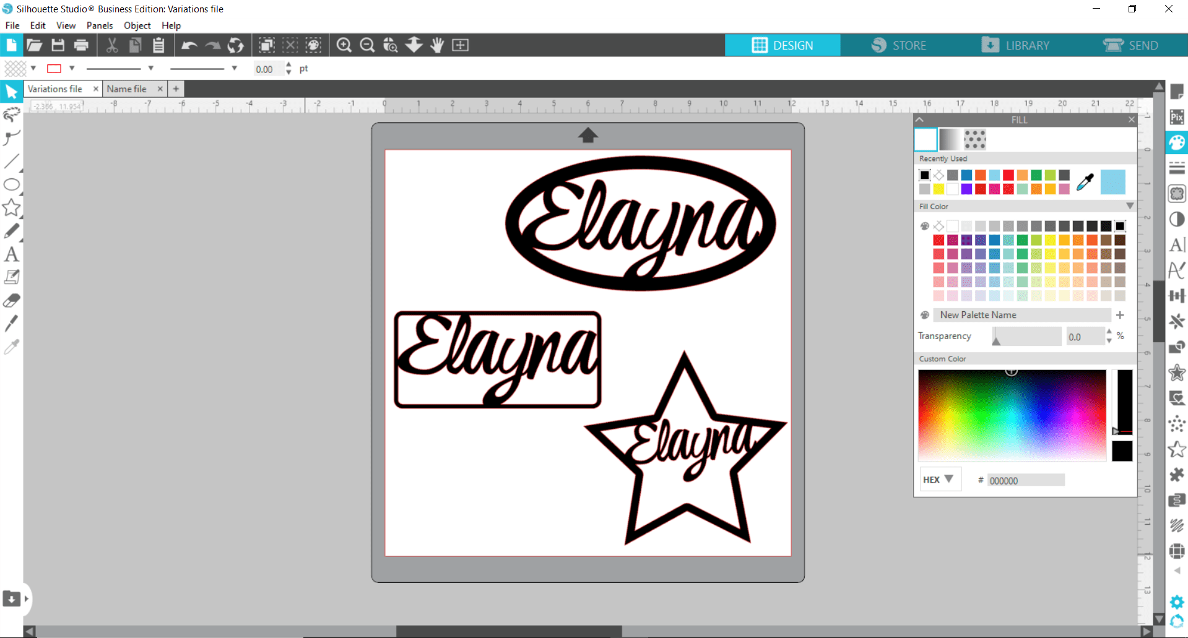Select the pattern fill option

coord(976,139)
